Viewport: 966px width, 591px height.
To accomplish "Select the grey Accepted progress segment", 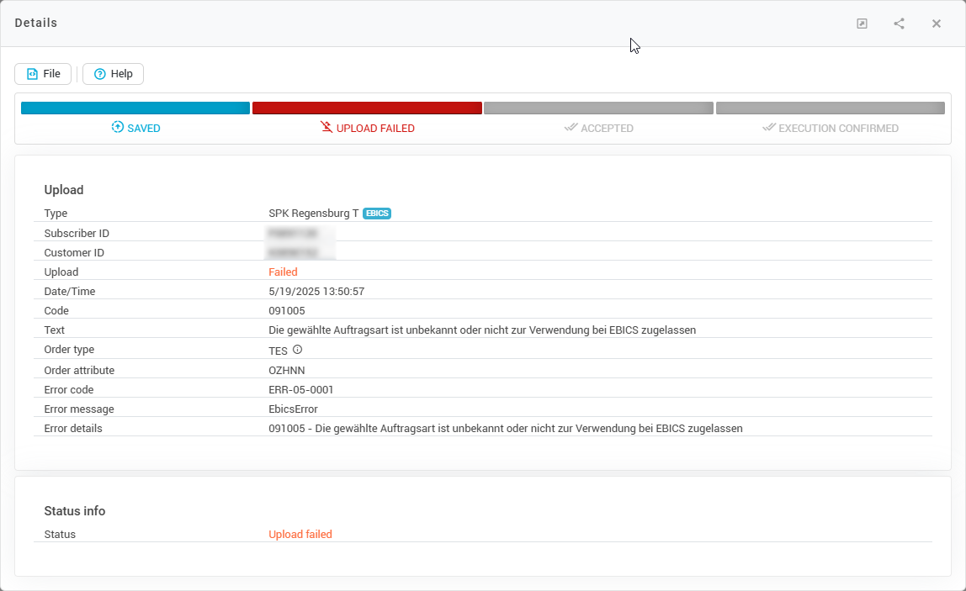I will tap(598, 108).
